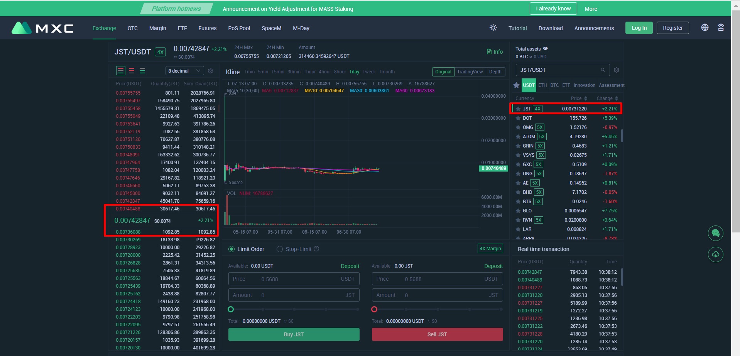Screen dimensions: 740x356
Task: Open the PoS Pool menu item
Action: (x=239, y=28)
